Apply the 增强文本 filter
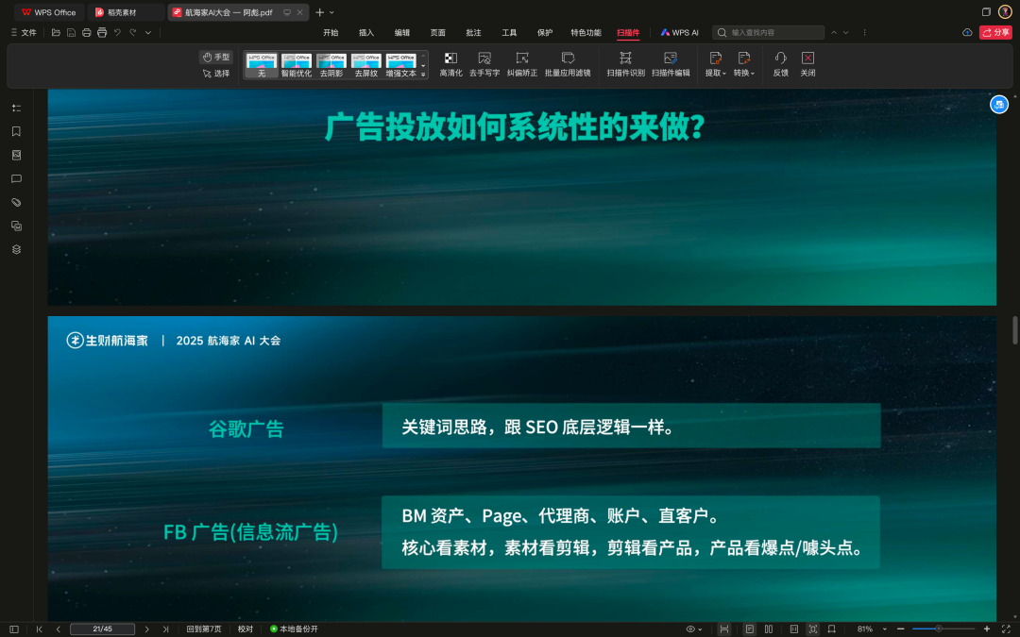Viewport: 1020px width, 637px height. pyautogui.click(x=400, y=66)
